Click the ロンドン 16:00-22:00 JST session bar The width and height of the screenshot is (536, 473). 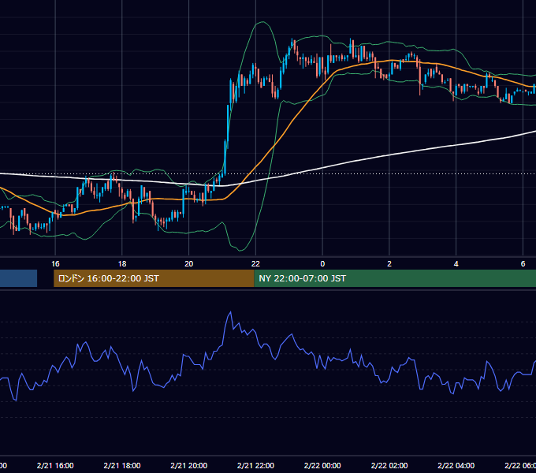pos(154,278)
